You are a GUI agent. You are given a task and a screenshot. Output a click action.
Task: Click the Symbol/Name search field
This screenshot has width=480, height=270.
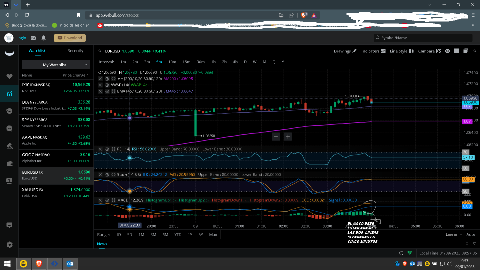(x=422, y=38)
